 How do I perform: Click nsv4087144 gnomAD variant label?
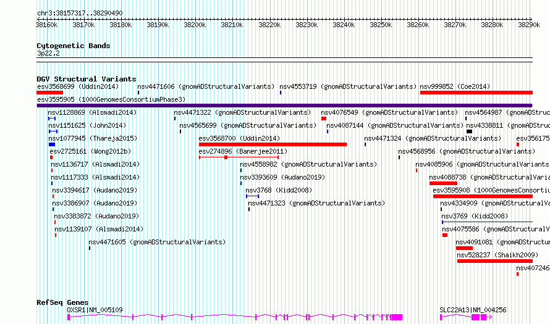[395, 125]
